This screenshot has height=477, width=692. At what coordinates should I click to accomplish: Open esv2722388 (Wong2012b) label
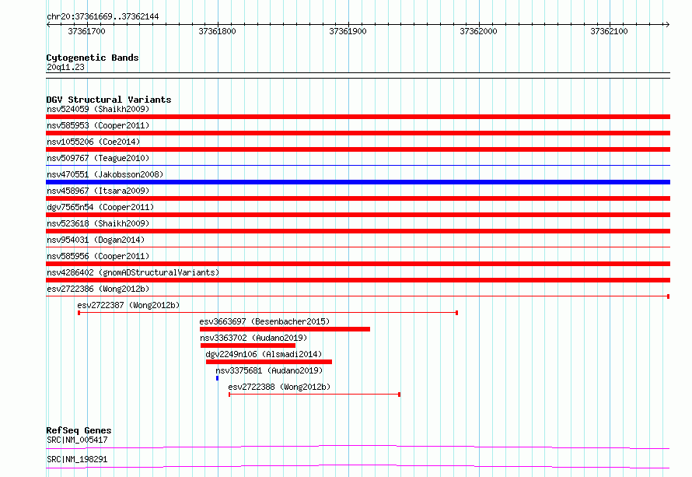coord(279,387)
